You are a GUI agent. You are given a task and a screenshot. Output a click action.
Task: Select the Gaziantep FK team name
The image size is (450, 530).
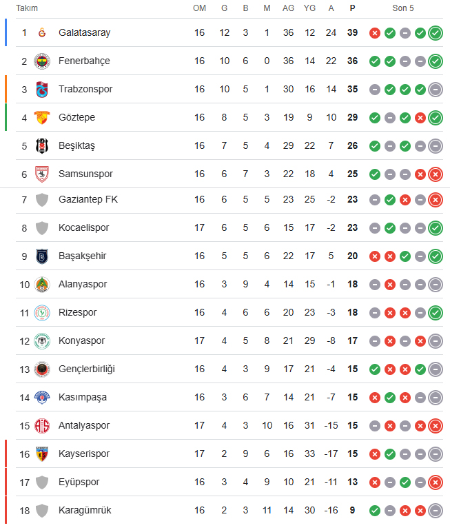[x=88, y=200]
